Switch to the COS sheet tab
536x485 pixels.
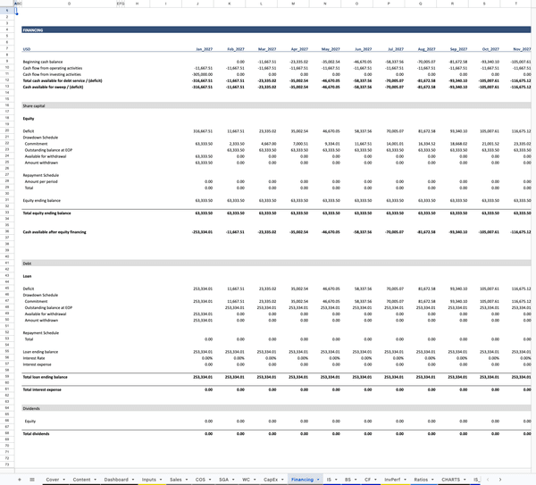pos(200,480)
